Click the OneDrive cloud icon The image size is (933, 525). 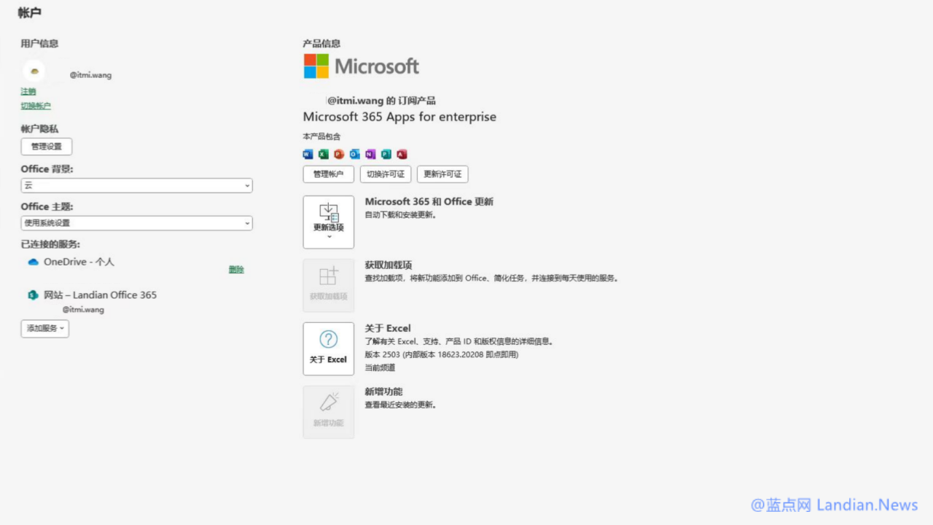(x=33, y=262)
